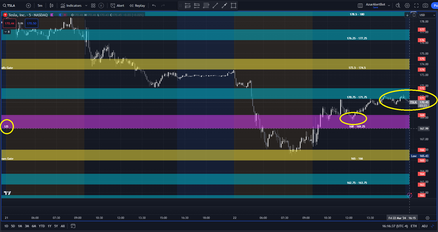Click the 162.75 - 163.75 zone label
Screen dimensions: 438x232
pyautogui.click(x=357, y=183)
